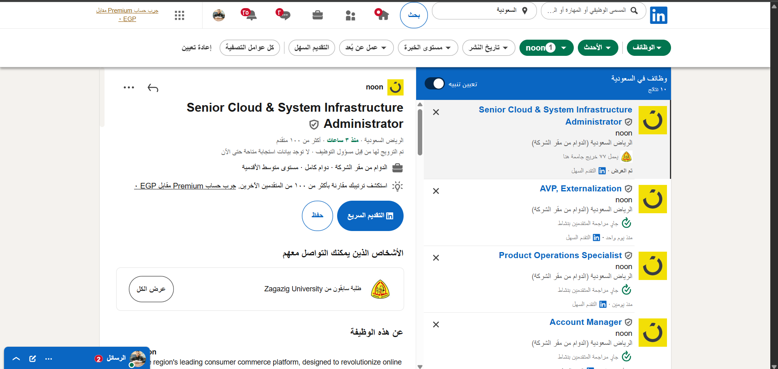Focus the job title search field
The image size is (778, 369).
(x=594, y=11)
